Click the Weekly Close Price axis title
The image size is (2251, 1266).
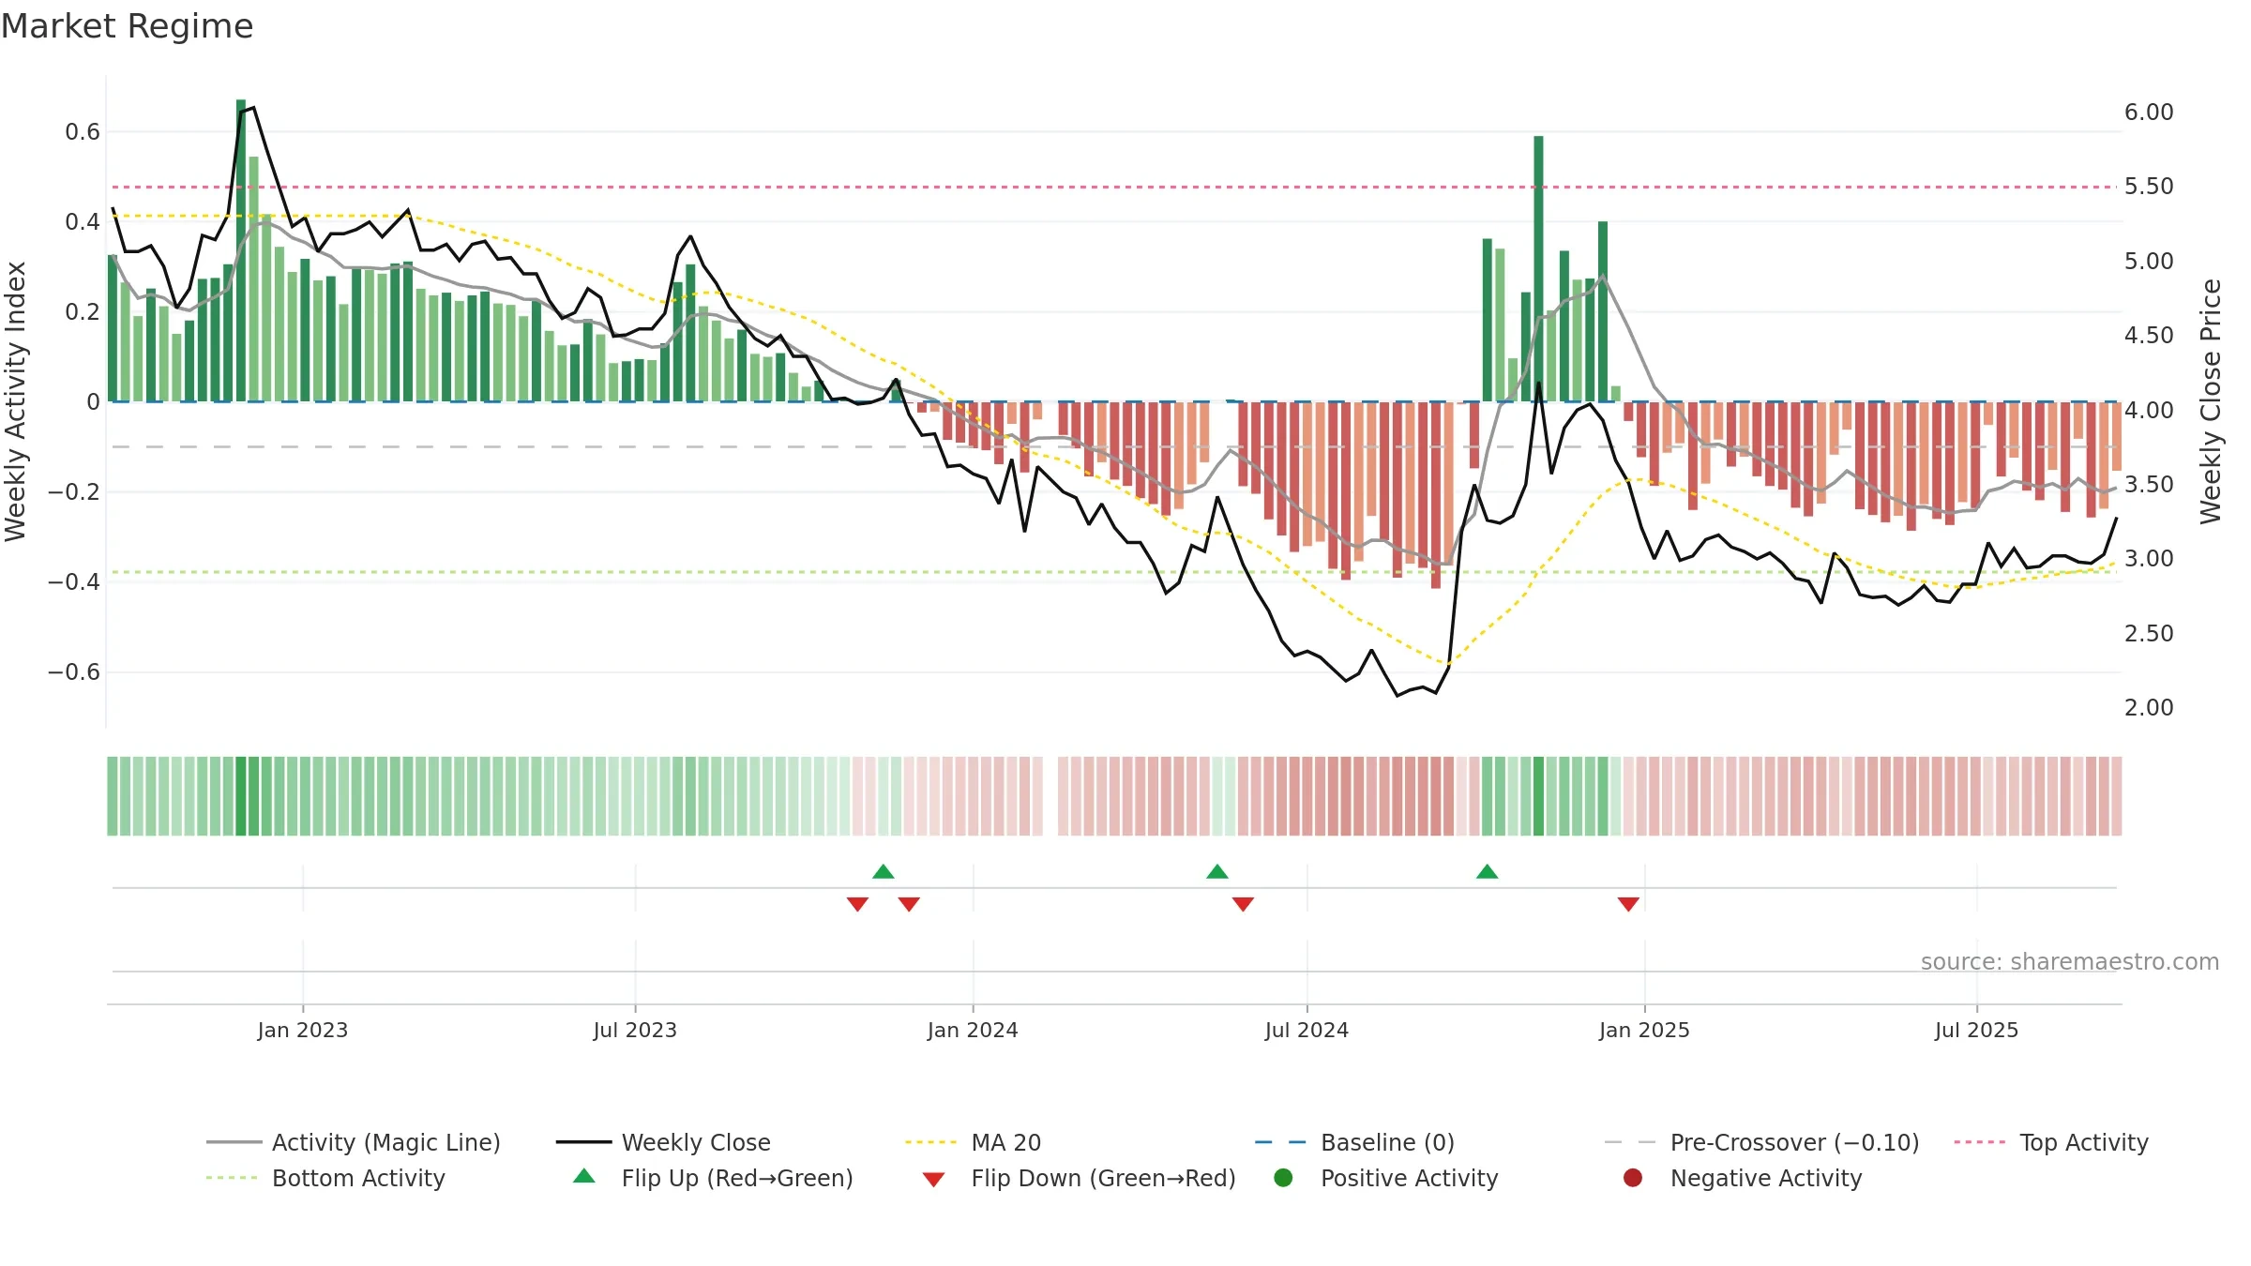click(x=2211, y=401)
